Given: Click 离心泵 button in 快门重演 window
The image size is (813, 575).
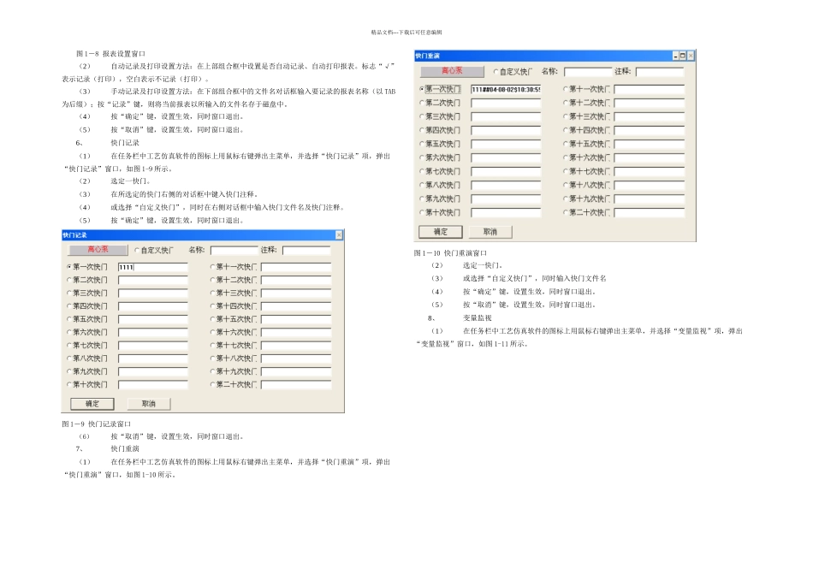Looking at the screenshot, I should [452, 71].
